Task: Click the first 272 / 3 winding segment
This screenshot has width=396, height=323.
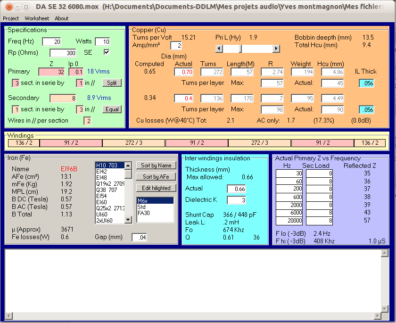Action: pos(133,143)
